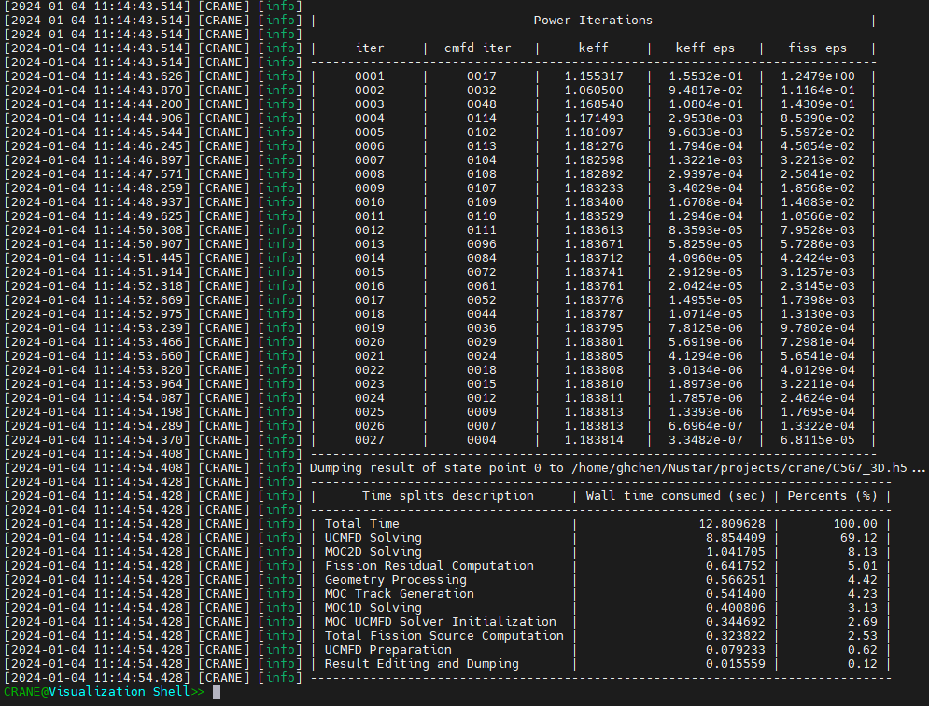Click the 'UCMFD Solving' row label

(x=373, y=538)
